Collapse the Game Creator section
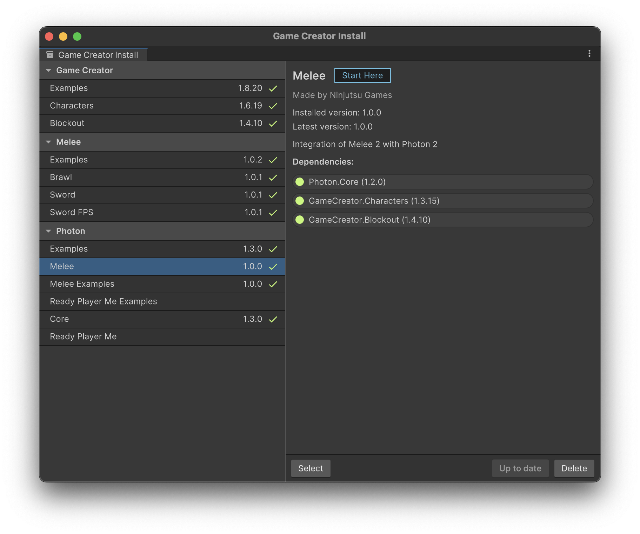Viewport: 640px width, 534px height. 48,71
